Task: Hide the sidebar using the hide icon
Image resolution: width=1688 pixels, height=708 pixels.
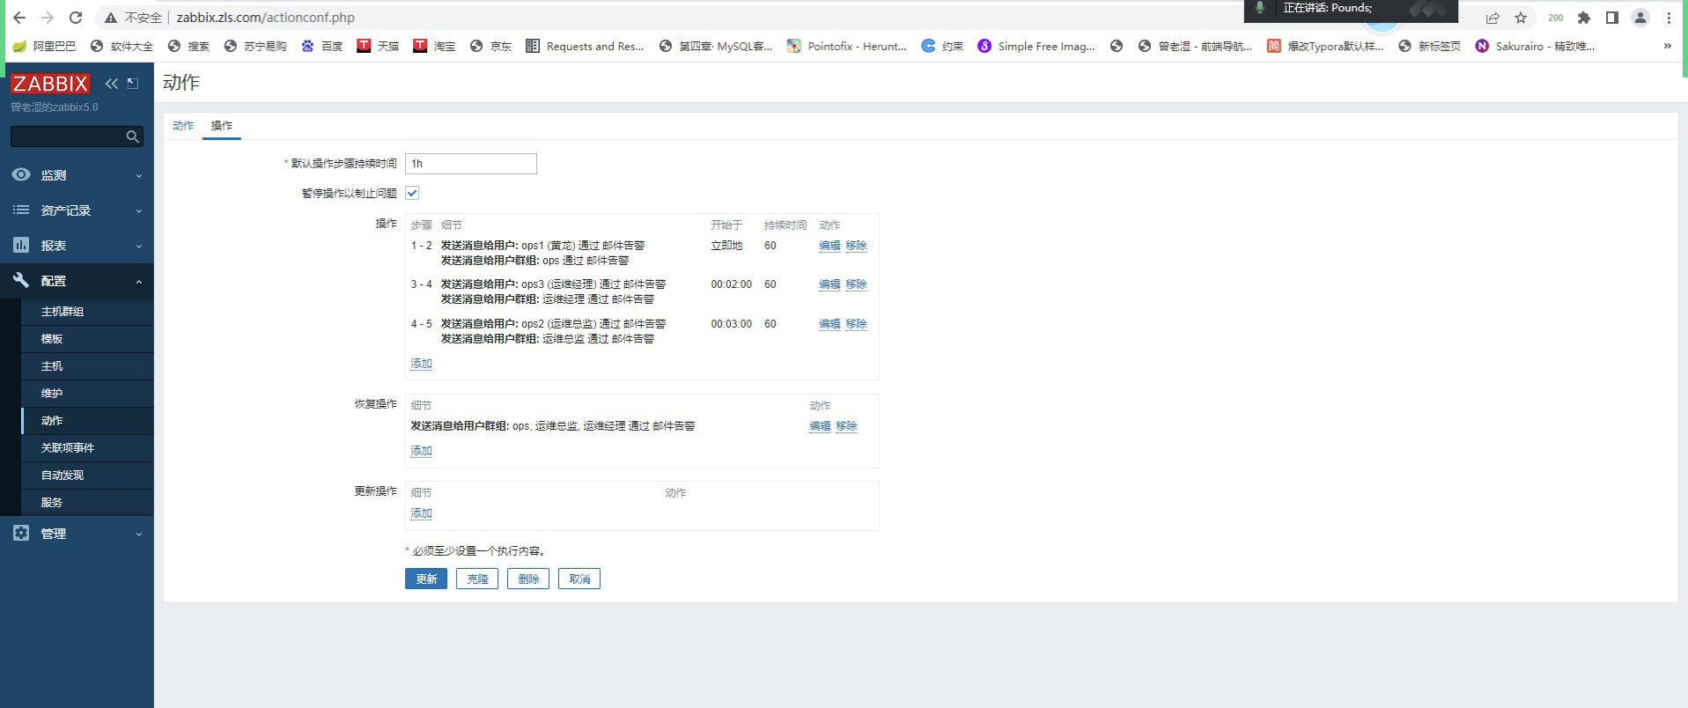Action: pyautogui.click(x=133, y=84)
